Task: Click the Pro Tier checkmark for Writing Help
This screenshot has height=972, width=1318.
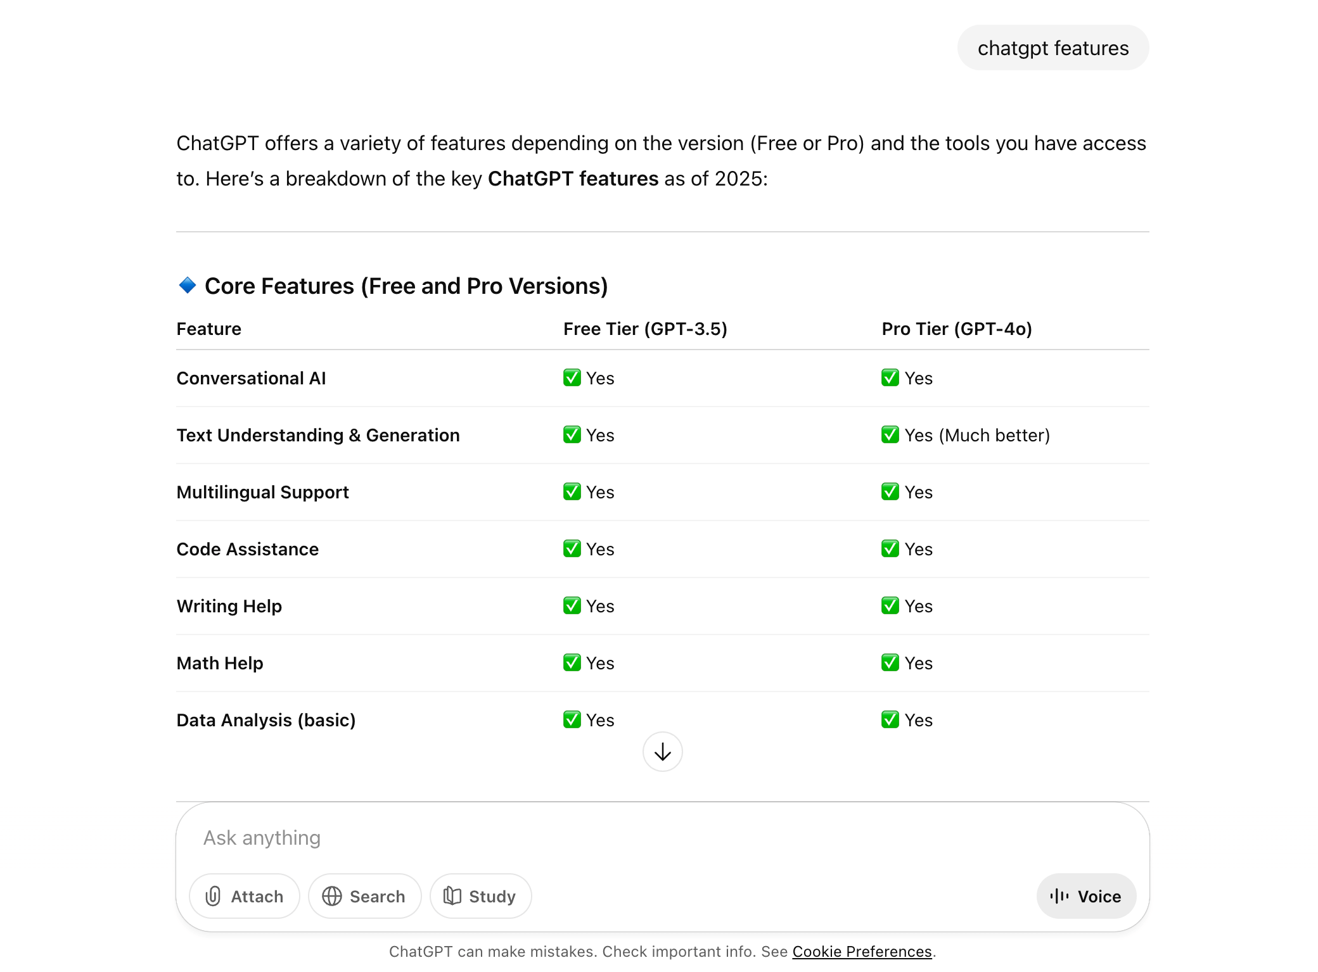Action: click(x=890, y=606)
